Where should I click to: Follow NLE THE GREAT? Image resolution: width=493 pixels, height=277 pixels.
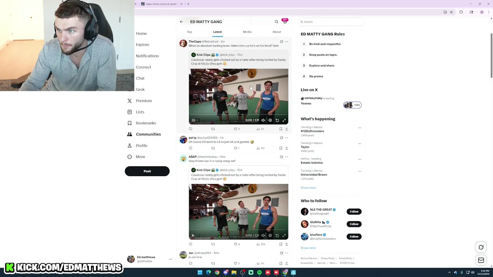(354, 212)
